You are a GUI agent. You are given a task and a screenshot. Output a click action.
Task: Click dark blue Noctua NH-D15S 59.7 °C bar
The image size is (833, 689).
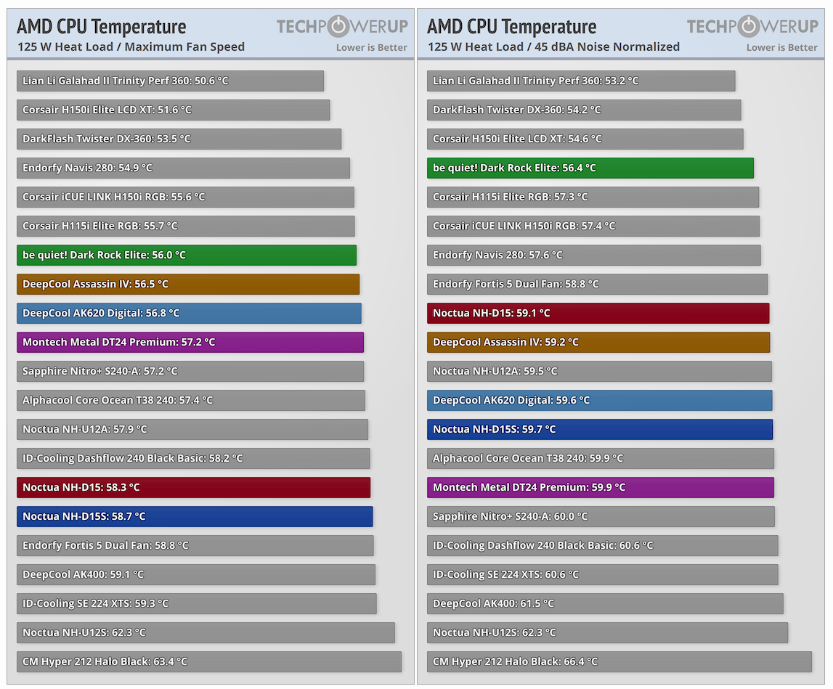[x=600, y=429]
